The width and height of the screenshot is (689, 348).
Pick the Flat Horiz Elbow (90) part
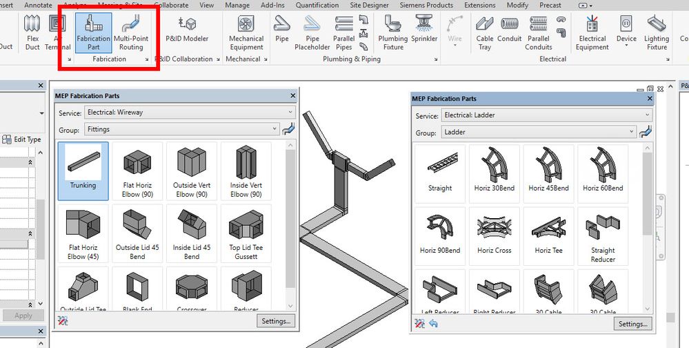pos(137,171)
